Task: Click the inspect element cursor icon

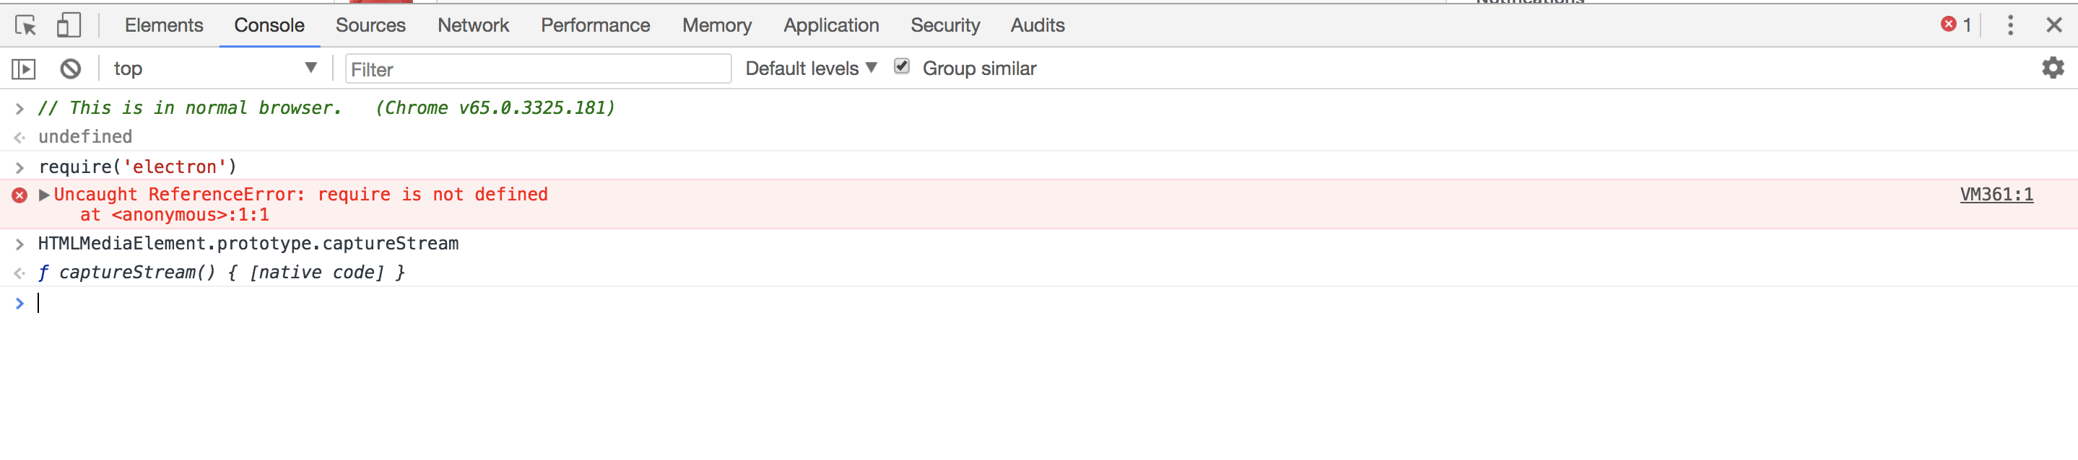Action: 27,25
